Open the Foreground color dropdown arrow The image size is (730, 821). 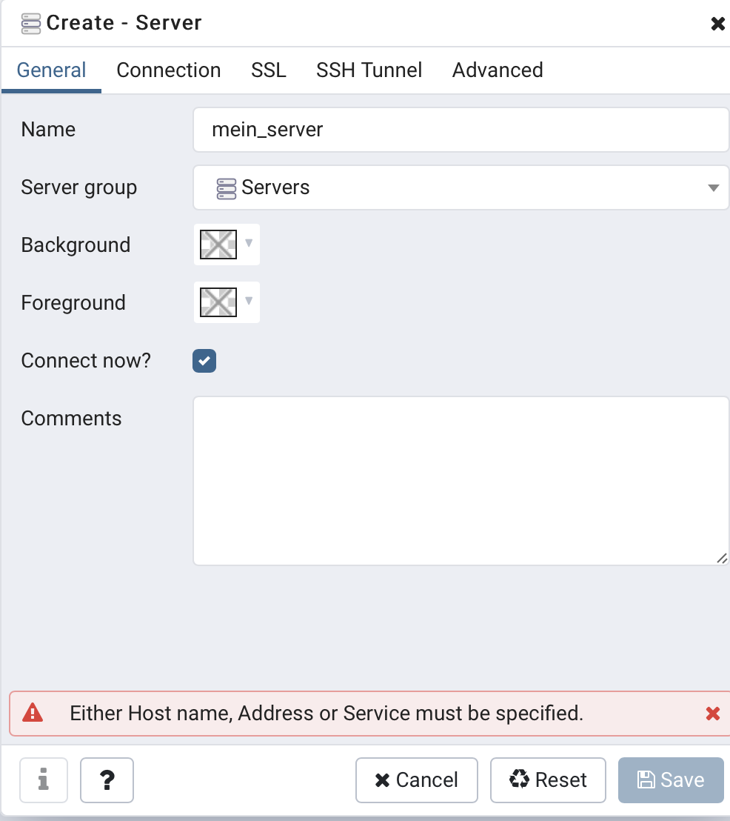tap(249, 301)
